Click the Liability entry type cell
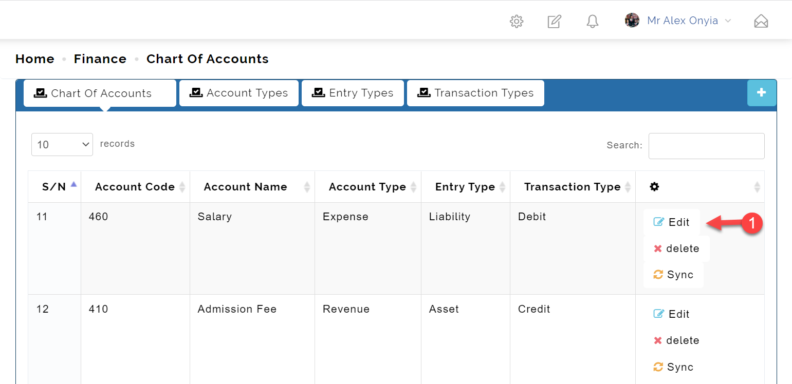The image size is (792, 384). tap(466, 248)
